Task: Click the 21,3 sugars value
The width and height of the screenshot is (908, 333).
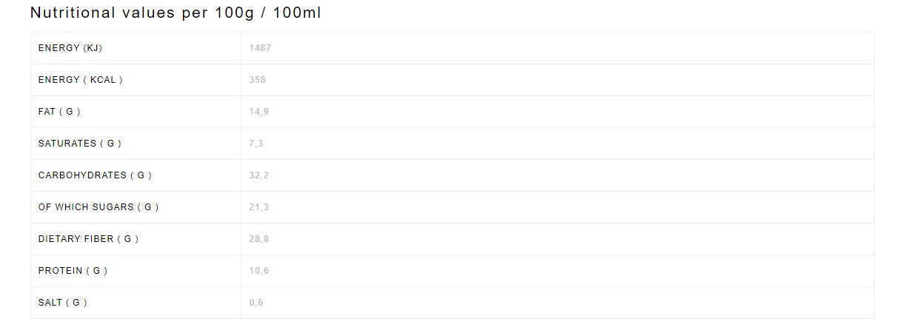Action: pos(258,207)
